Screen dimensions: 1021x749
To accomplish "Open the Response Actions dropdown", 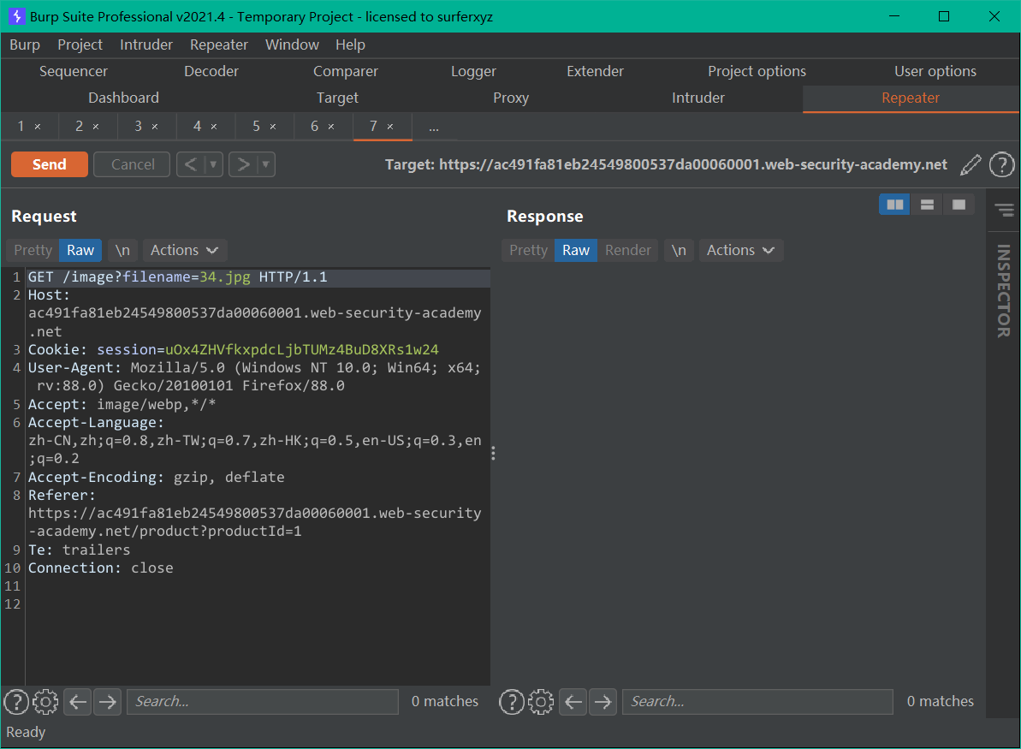I will point(741,250).
